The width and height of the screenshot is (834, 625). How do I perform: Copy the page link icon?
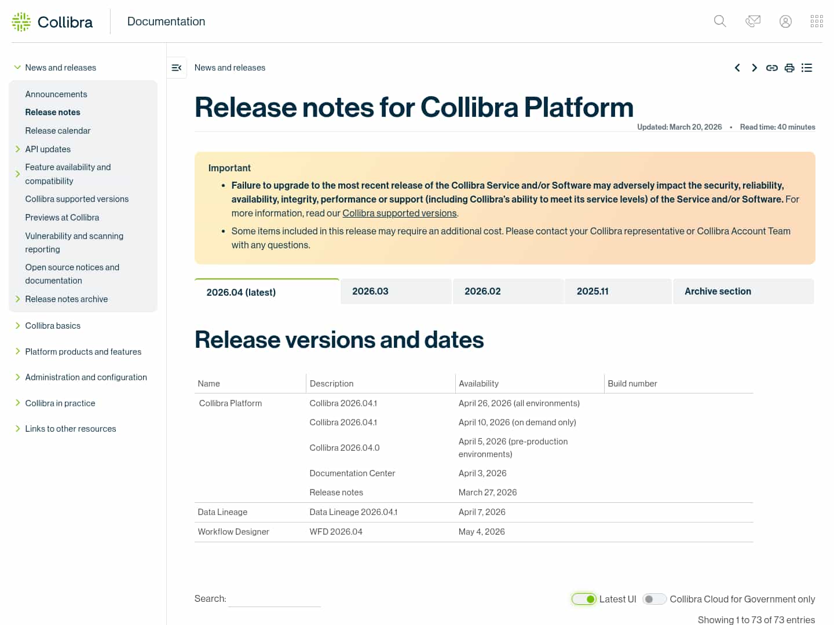coord(771,68)
